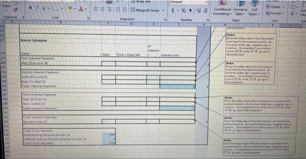The width and height of the screenshot is (306, 159).
Task: Open Cell Styles gallery
Action: point(254,8)
